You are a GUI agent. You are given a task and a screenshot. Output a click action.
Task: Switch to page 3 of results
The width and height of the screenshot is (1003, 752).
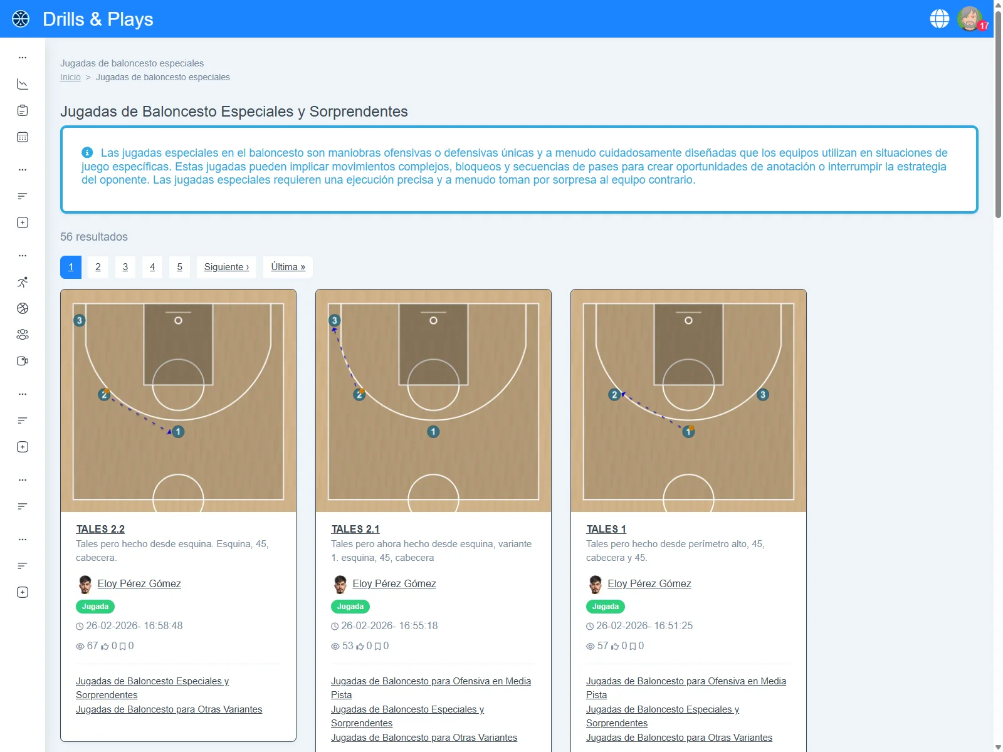pyautogui.click(x=125, y=267)
